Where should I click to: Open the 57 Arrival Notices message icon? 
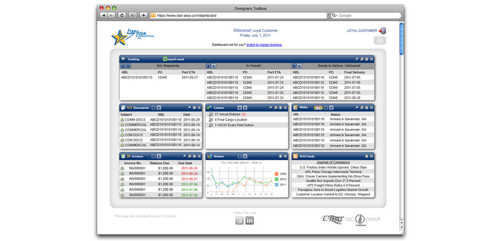[210, 114]
